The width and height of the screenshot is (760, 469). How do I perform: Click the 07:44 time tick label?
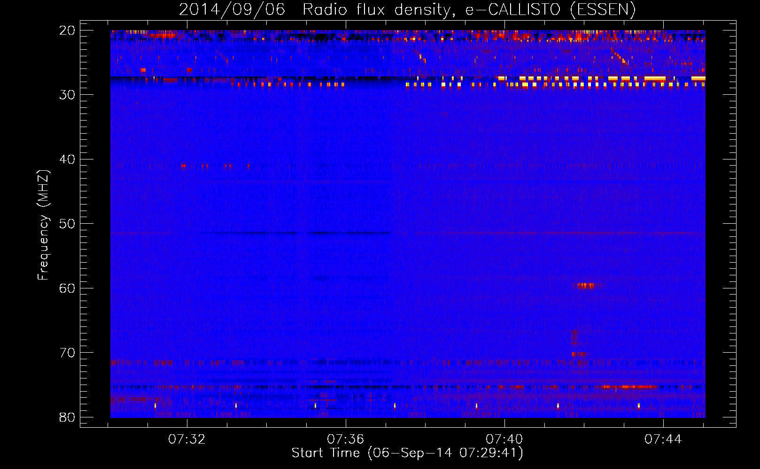click(x=663, y=439)
